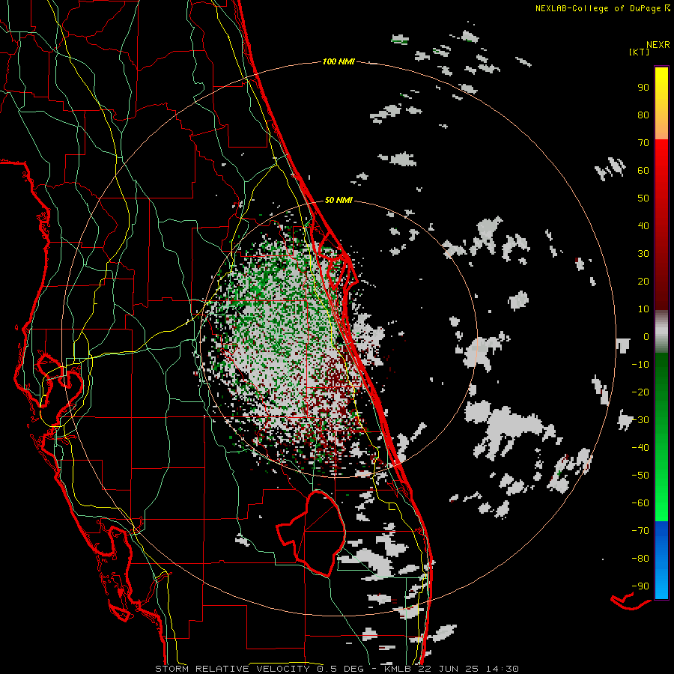Click the 80 value on the velocity scale
This screenshot has height=674, width=674.
pyautogui.click(x=643, y=115)
